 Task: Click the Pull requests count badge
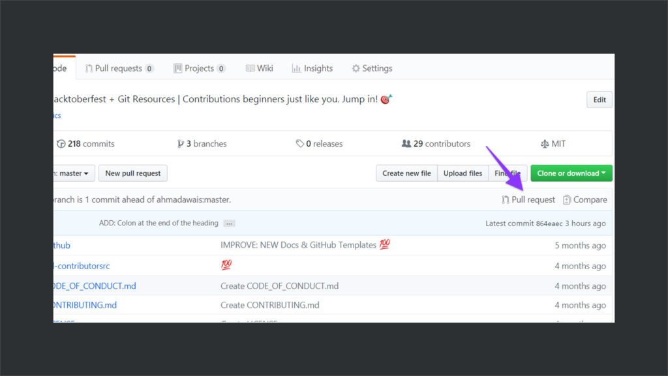tap(149, 68)
